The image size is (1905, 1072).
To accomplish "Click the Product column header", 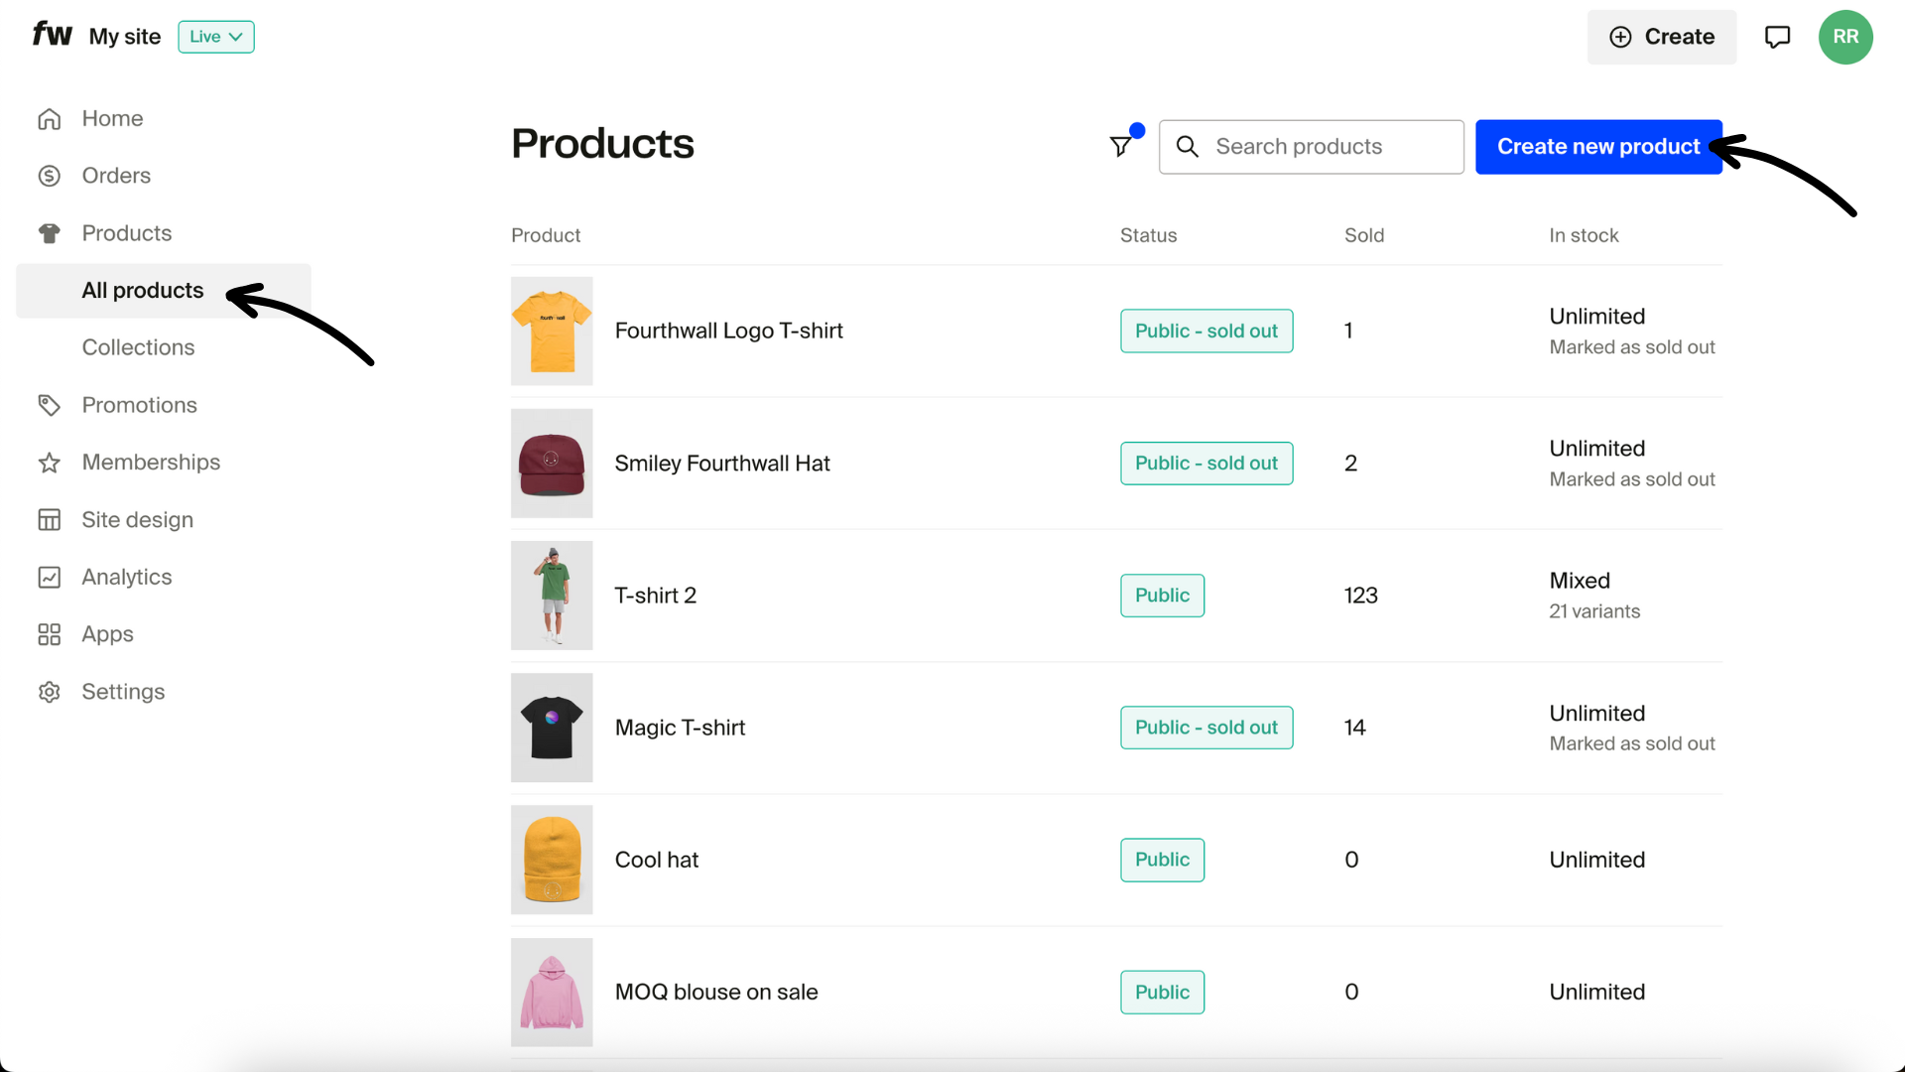I will (x=546, y=235).
